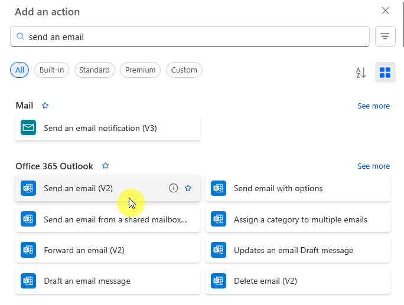The width and height of the screenshot is (404, 305).
Task: Choose Delete email (V2)
Action: pos(298,281)
